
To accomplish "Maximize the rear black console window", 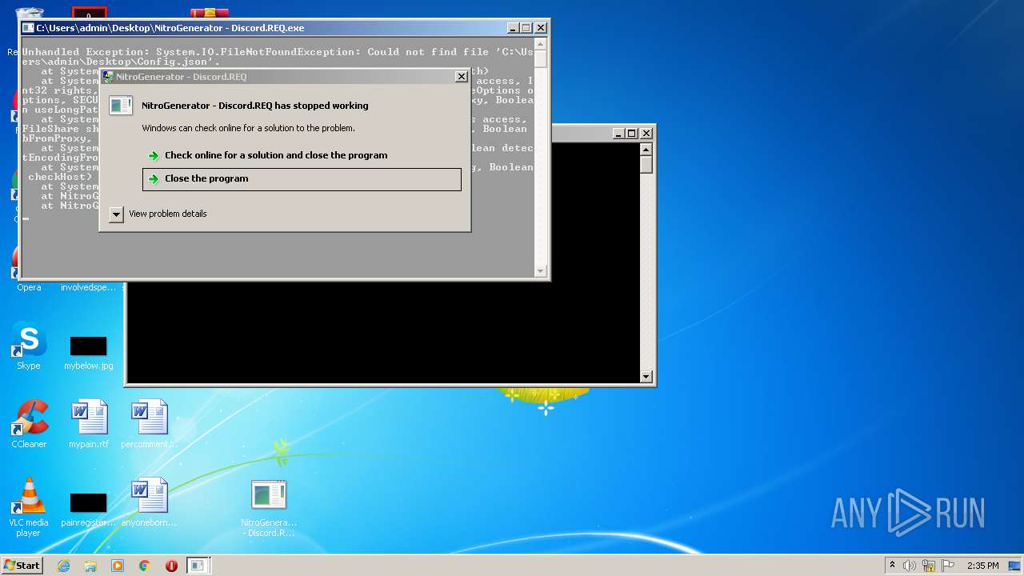I will click(x=632, y=134).
